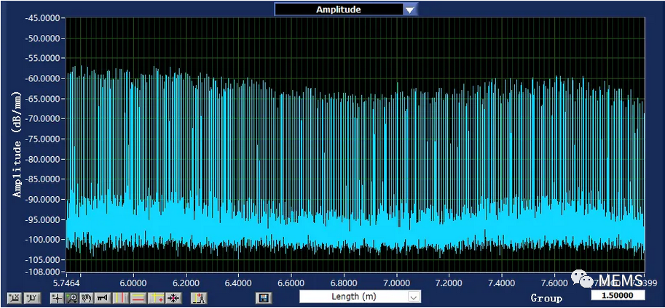Image resolution: width=665 pixels, height=308 pixels.
Task: Click the 6.0000 X-axis tick label
Action: 133,282
